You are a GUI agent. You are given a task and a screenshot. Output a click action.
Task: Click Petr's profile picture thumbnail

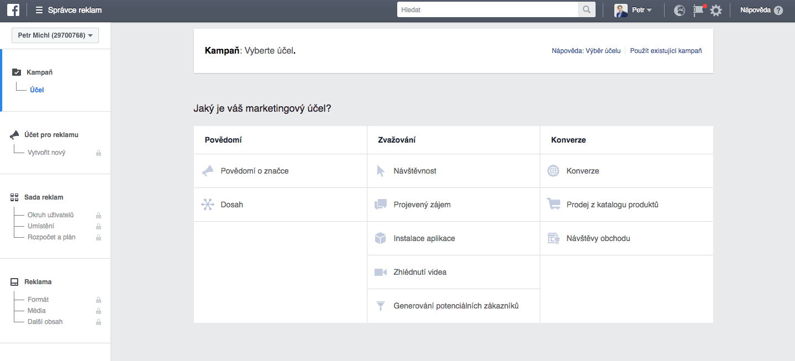click(x=621, y=10)
